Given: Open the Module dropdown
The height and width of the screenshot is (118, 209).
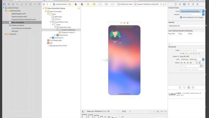Looking at the screenshot, I should coord(203,14).
